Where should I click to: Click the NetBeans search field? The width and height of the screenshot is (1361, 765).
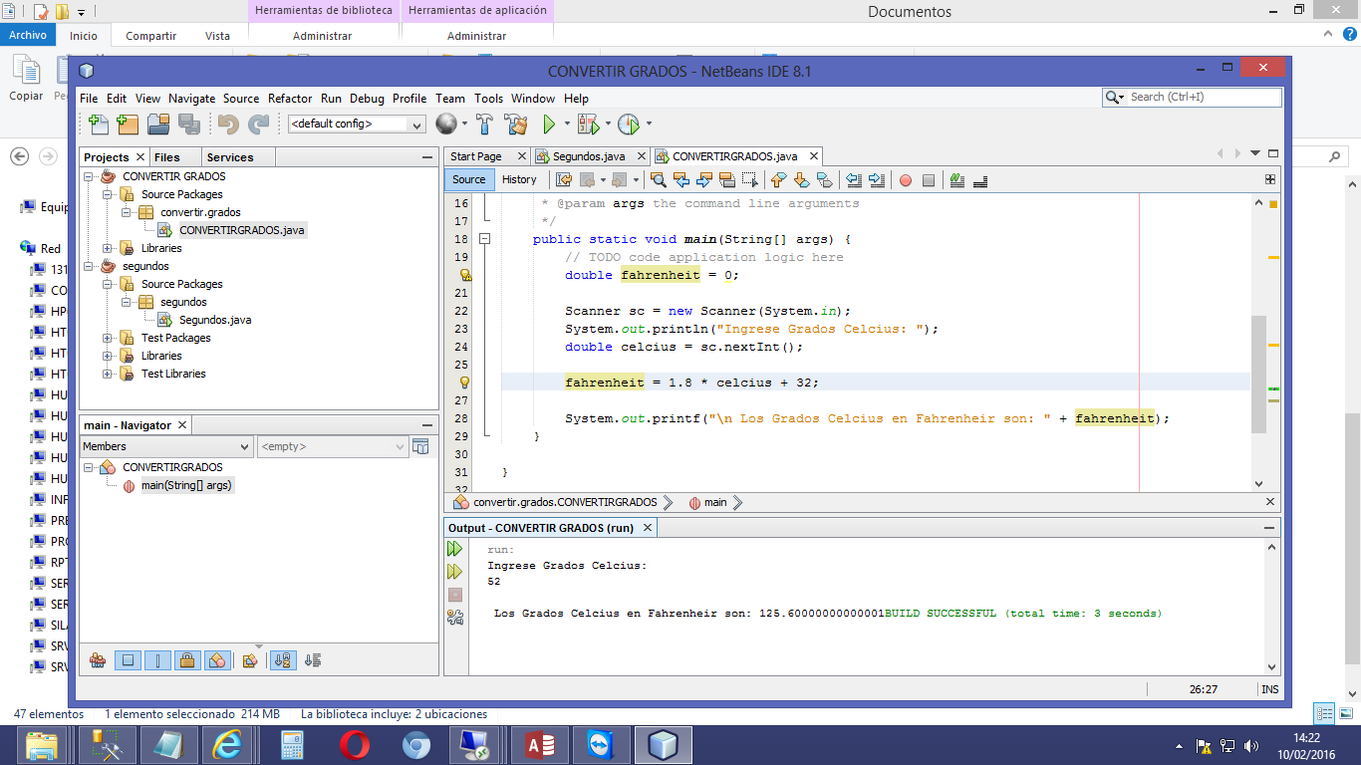[1196, 97]
